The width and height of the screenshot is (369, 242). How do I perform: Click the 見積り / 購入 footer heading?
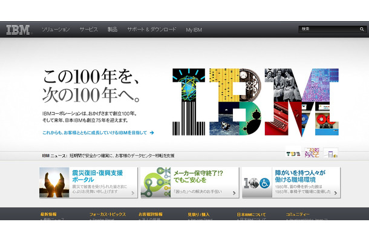click(198, 214)
